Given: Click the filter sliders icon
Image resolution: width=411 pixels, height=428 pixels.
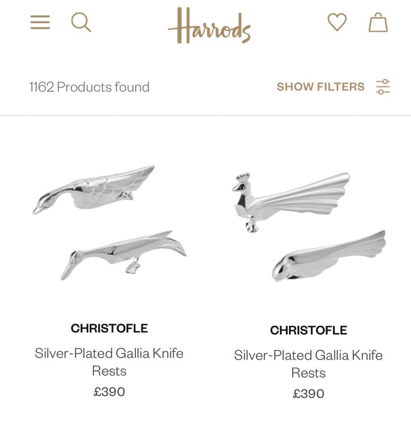Looking at the screenshot, I should (x=383, y=87).
